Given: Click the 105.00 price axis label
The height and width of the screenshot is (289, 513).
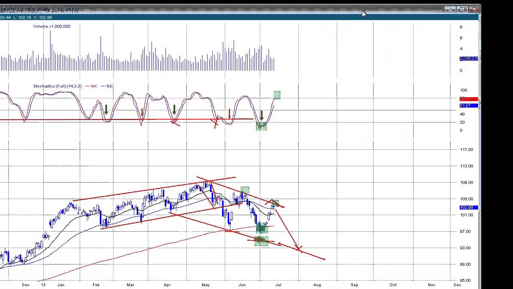Looking at the screenshot, I should pos(467,199).
